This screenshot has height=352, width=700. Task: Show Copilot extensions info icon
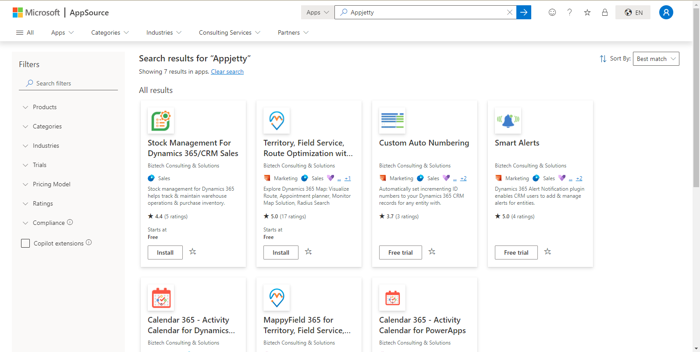click(89, 242)
